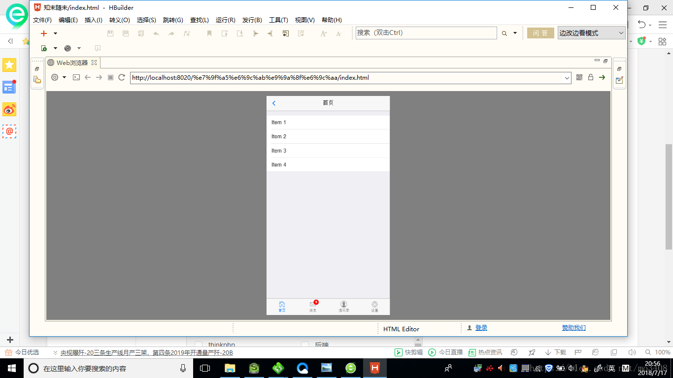Select Item 2 in the preview list
Image resolution: width=673 pixels, height=378 pixels.
(x=328, y=136)
